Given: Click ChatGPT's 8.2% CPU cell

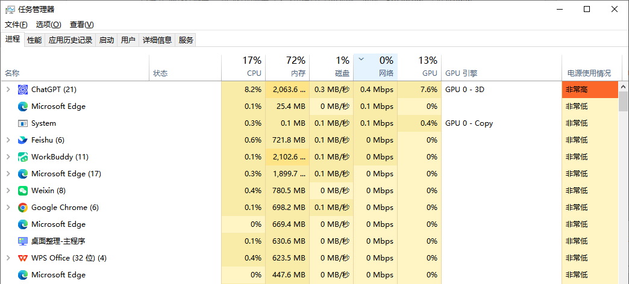Looking at the screenshot, I should click(243, 90).
